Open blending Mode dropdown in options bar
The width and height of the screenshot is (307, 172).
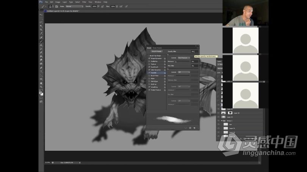tap(74, 6)
